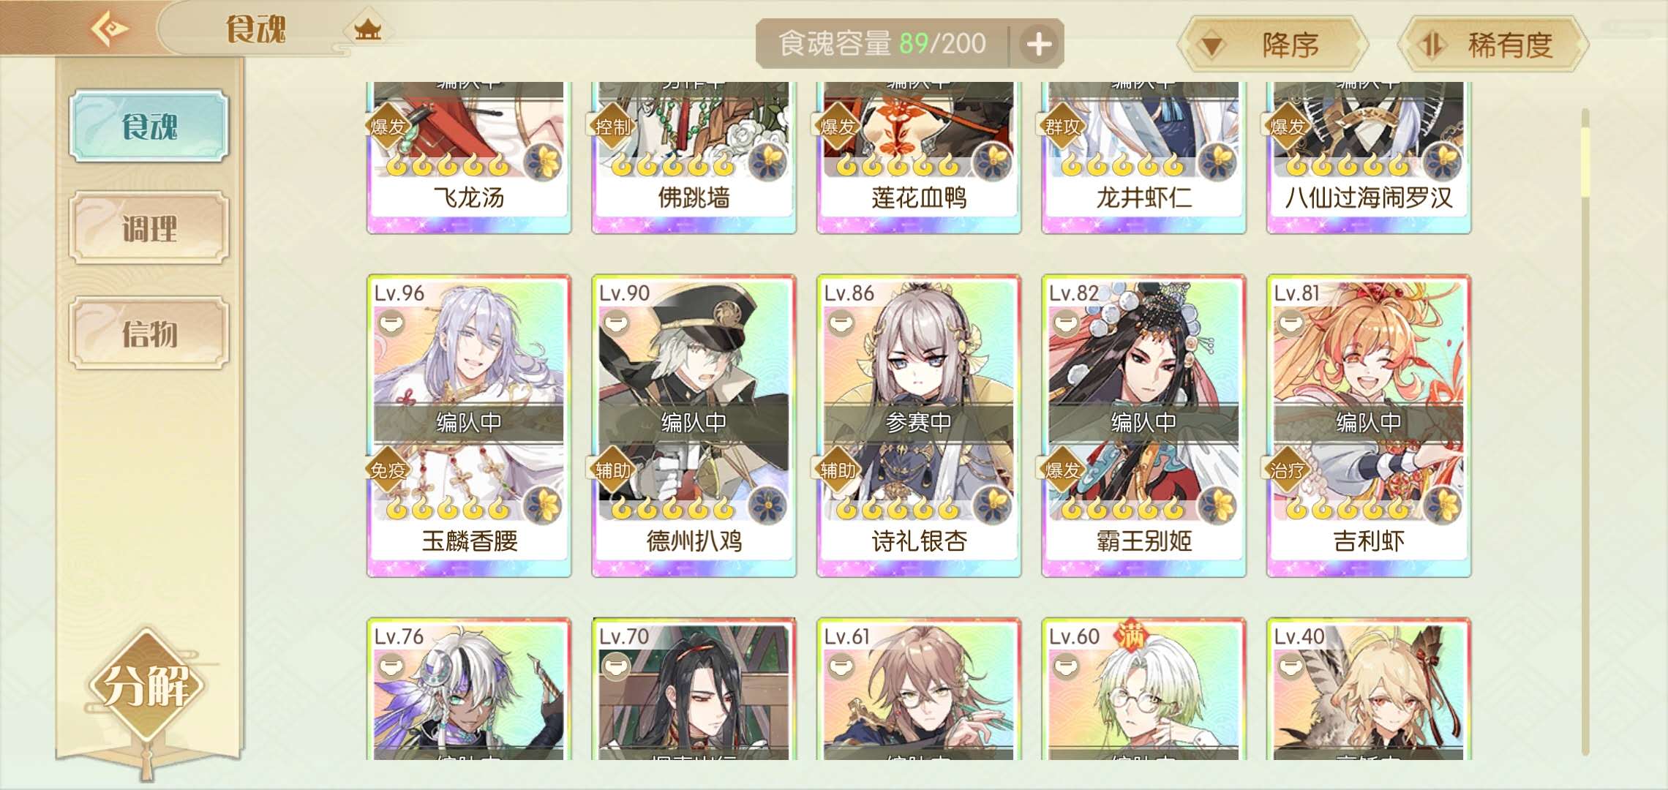Open the home pavilion icon
1668x790 pixels.
[x=367, y=29]
